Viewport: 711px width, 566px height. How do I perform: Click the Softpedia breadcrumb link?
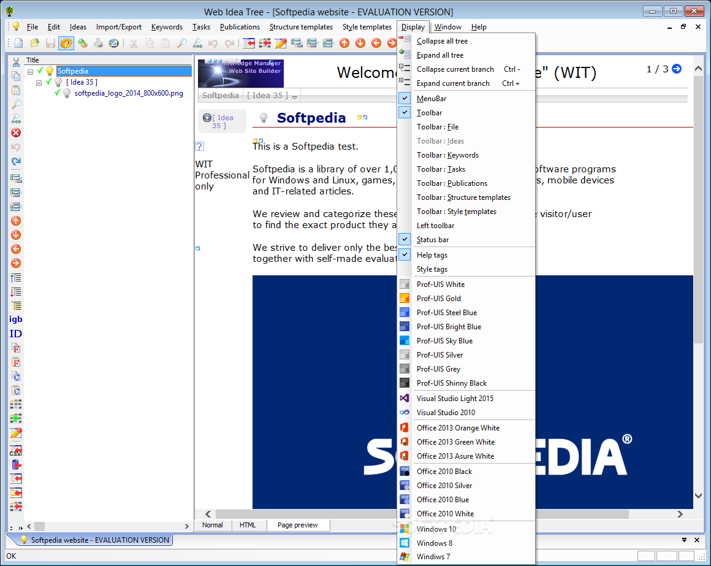(221, 95)
